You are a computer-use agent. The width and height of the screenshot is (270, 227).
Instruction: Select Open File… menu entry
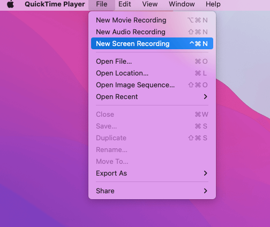click(x=152, y=62)
